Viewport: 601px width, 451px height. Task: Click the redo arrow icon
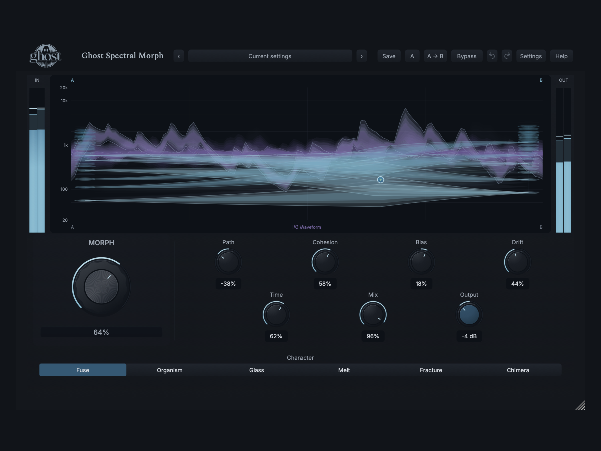click(x=507, y=56)
